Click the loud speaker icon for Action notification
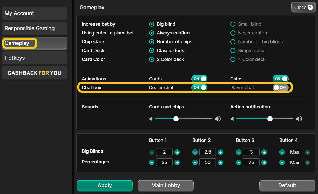 point(299,119)
